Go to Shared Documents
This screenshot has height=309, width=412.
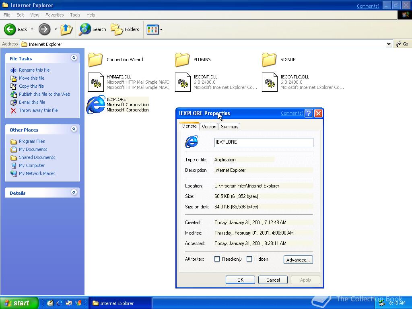pos(37,157)
